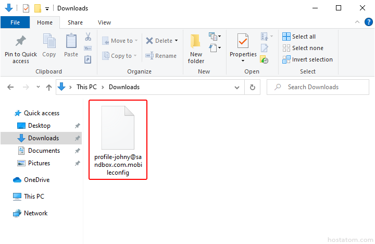The width and height of the screenshot is (375, 244).
Task: Click the pin icon beside Desktop
Action: [x=77, y=126]
